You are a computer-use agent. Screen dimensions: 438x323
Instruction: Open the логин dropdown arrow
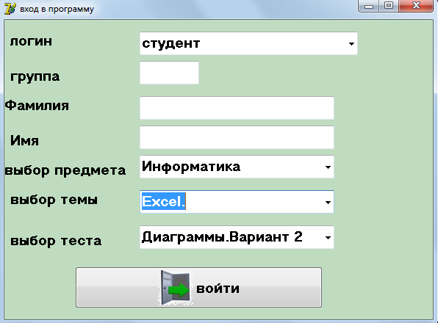coord(351,43)
